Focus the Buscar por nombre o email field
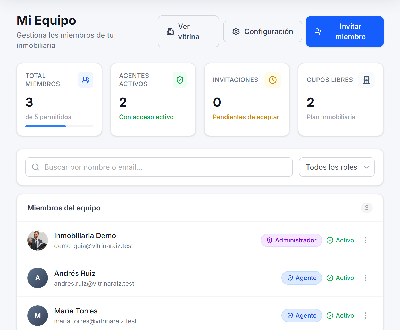This screenshot has width=400, height=330. (x=159, y=167)
